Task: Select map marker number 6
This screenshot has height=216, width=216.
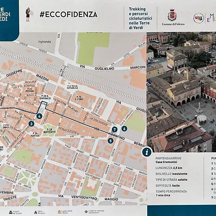Action: tap(124, 129)
